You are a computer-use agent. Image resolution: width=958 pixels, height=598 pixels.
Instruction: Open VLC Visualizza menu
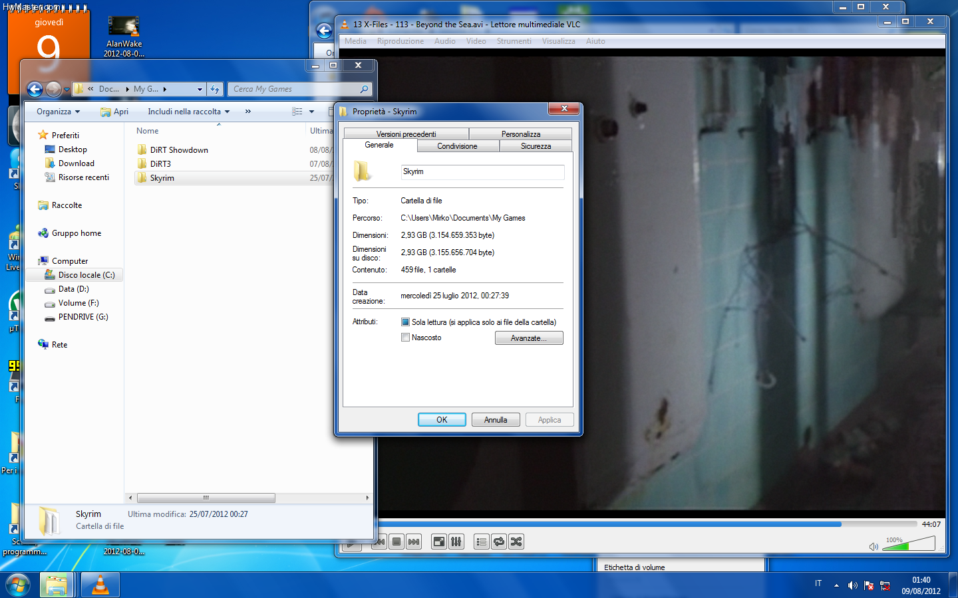559,41
